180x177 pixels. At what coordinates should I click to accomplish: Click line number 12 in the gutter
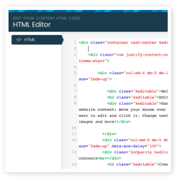[74, 140]
